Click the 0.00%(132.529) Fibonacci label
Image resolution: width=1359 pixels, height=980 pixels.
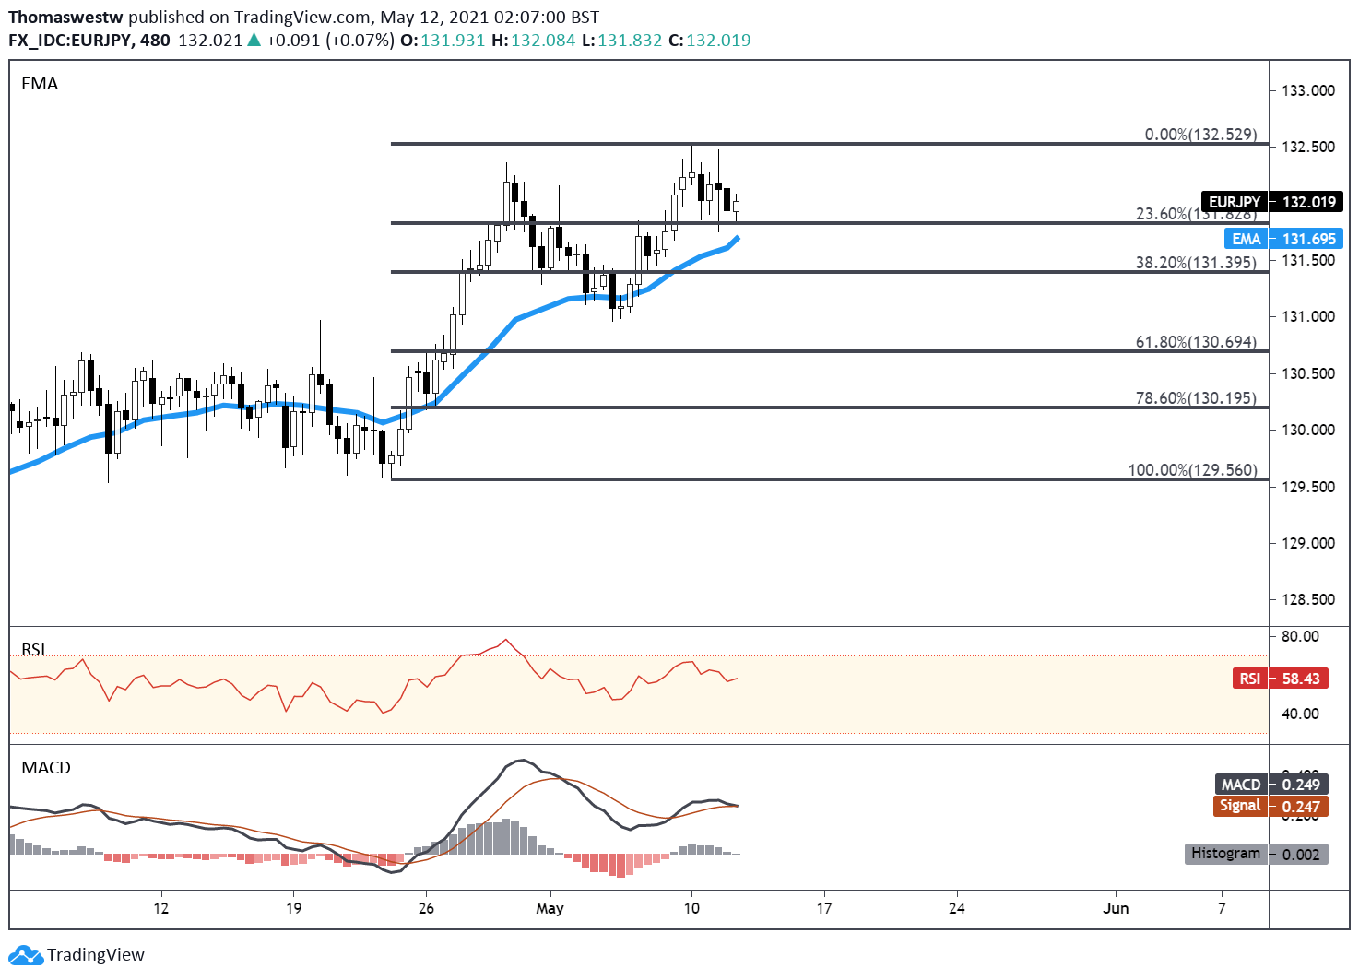tap(1200, 135)
